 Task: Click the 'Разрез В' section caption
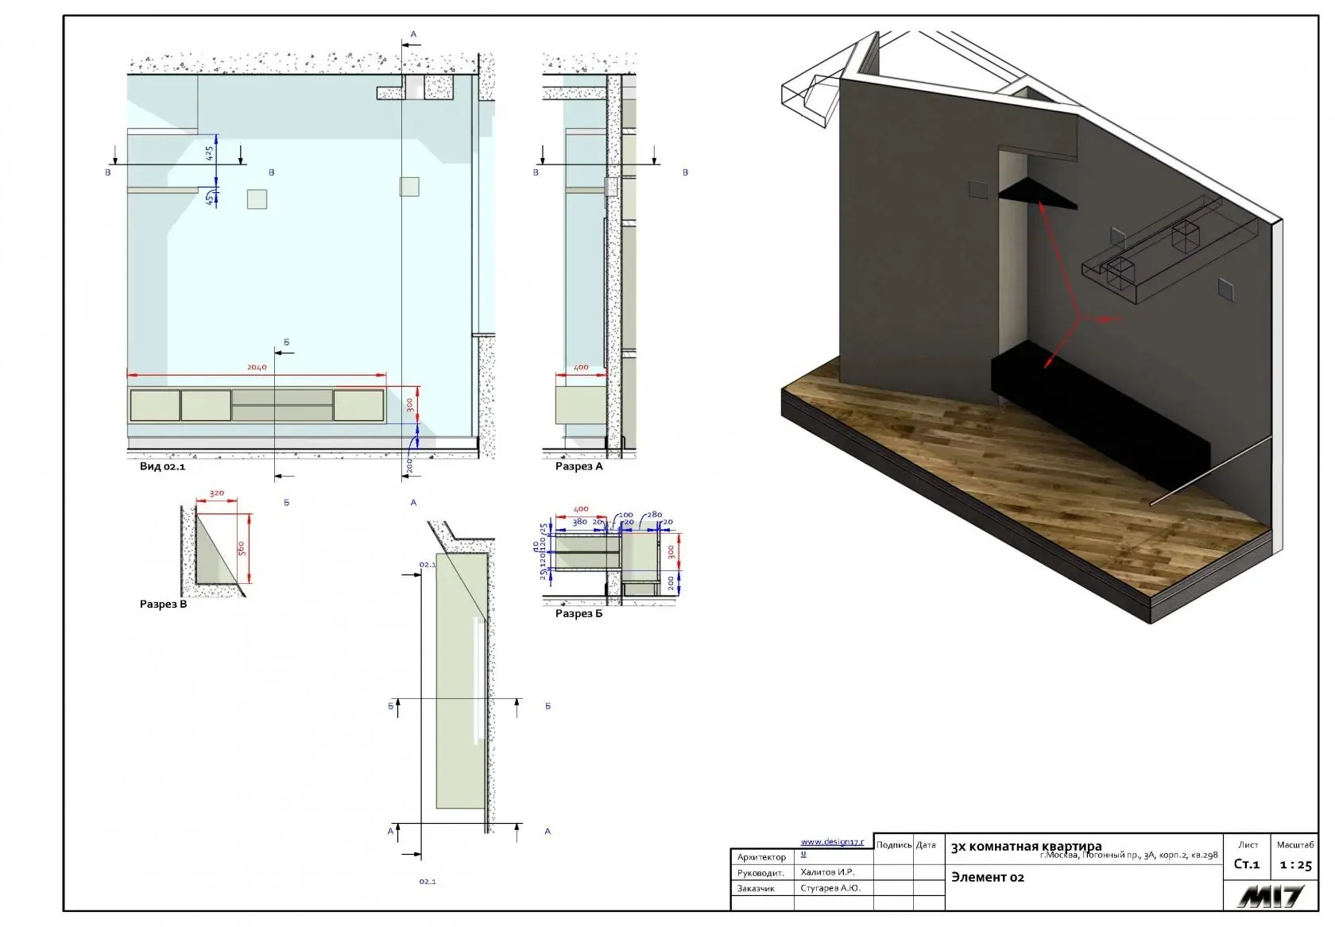[x=163, y=604]
